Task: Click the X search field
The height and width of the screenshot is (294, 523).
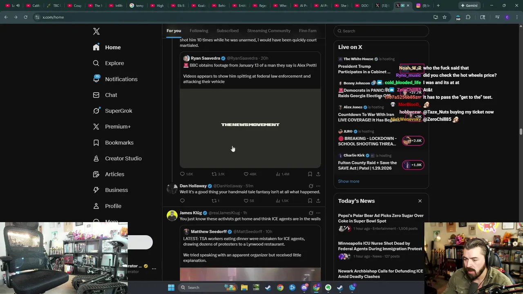Action: (x=381, y=31)
